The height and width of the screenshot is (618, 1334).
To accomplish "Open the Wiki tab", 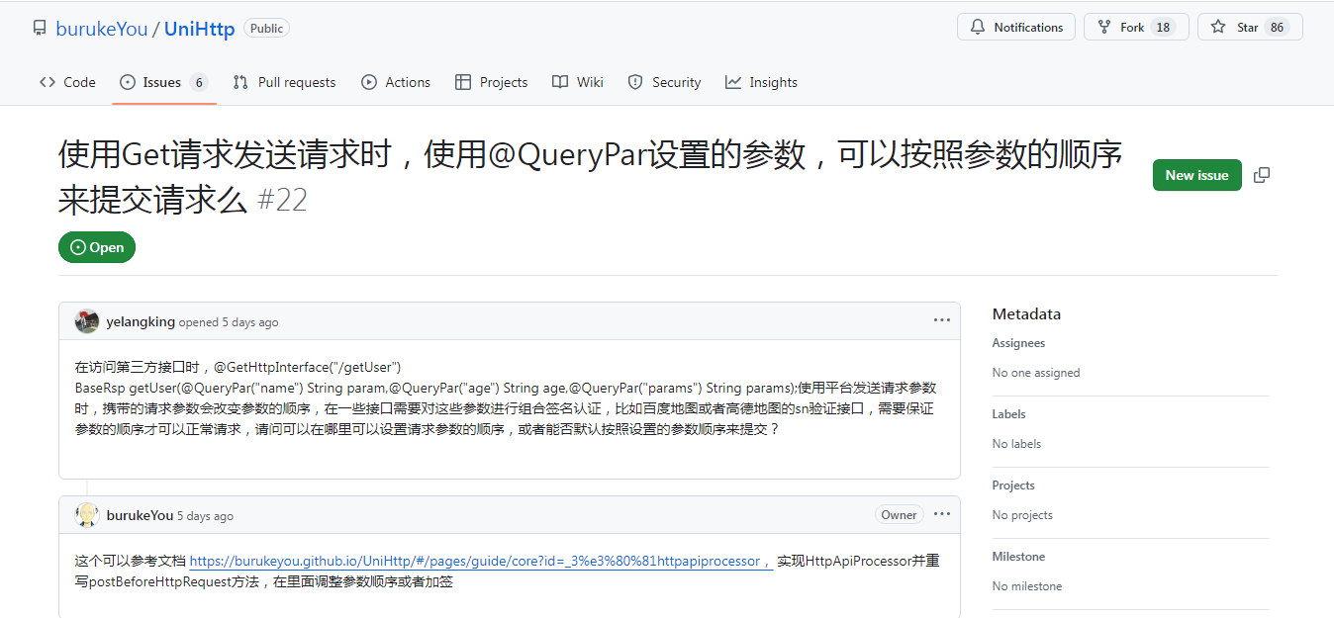I will tap(578, 82).
